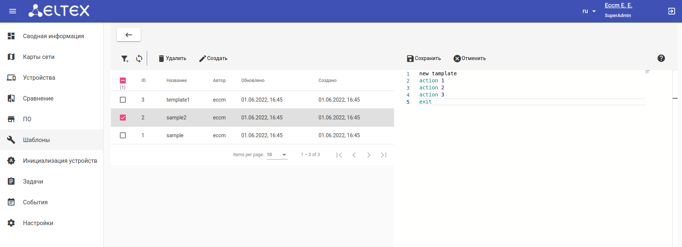The width and height of the screenshot is (682, 247).
Task: Sort by Обновлено column header
Action: 253,80
